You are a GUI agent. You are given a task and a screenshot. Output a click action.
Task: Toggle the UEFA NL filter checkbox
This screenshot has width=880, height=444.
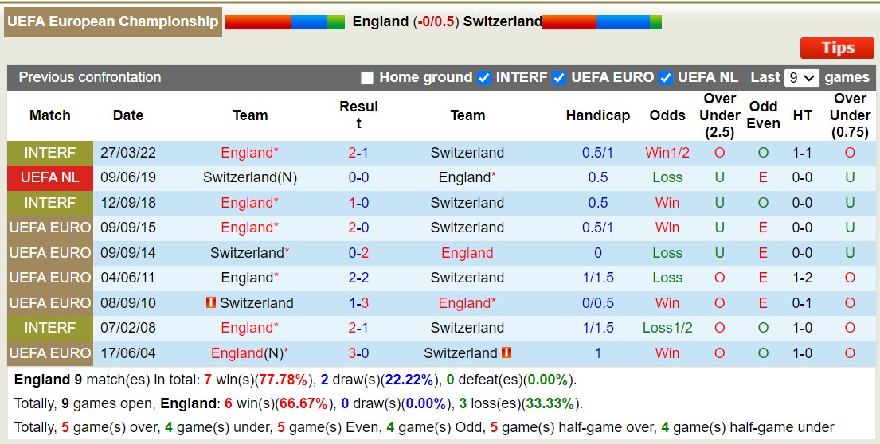click(x=665, y=78)
